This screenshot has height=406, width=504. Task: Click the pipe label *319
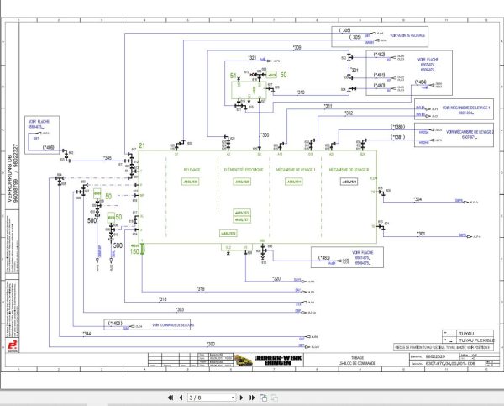click(201, 289)
